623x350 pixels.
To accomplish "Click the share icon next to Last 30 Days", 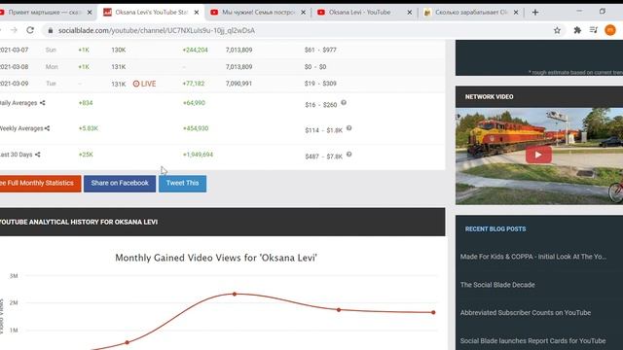I will 37,155.
